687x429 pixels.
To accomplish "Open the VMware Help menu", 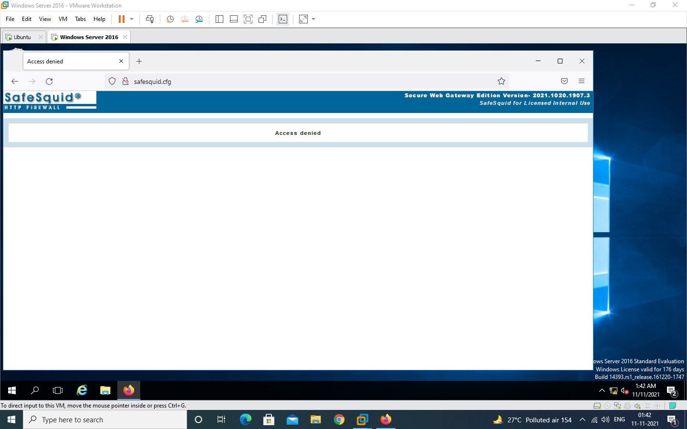I will [99, 19].
